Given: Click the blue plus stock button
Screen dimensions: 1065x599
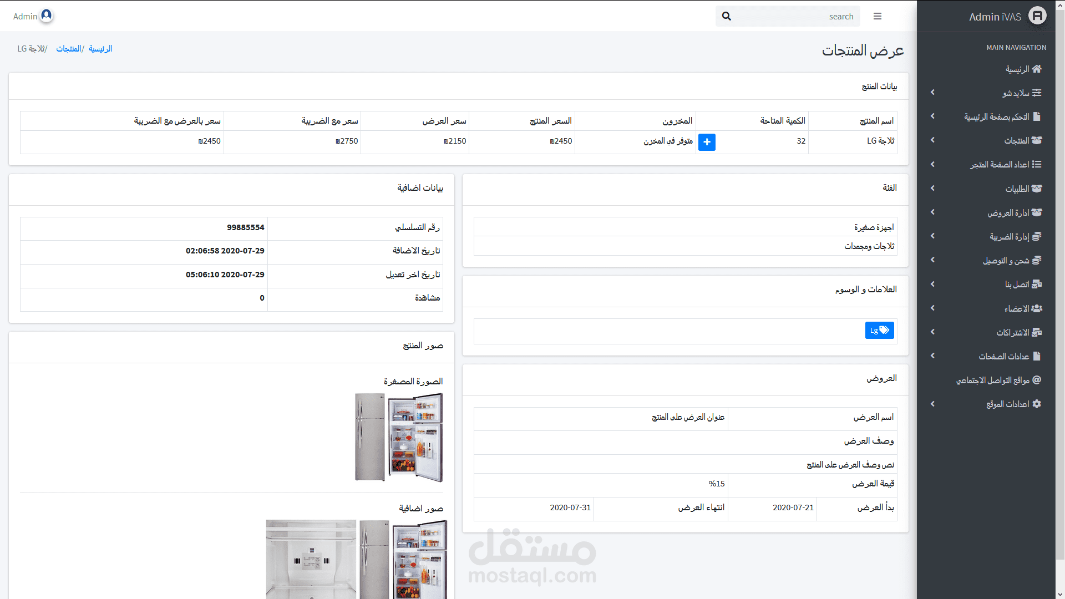Looking at the screenshot, I should (706, 142).
